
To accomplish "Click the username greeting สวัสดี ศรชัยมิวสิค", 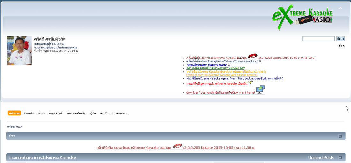I will pos(50,39).
